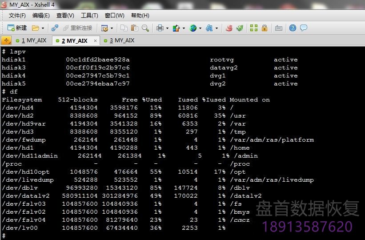Click the magnifier find icon

145,28
